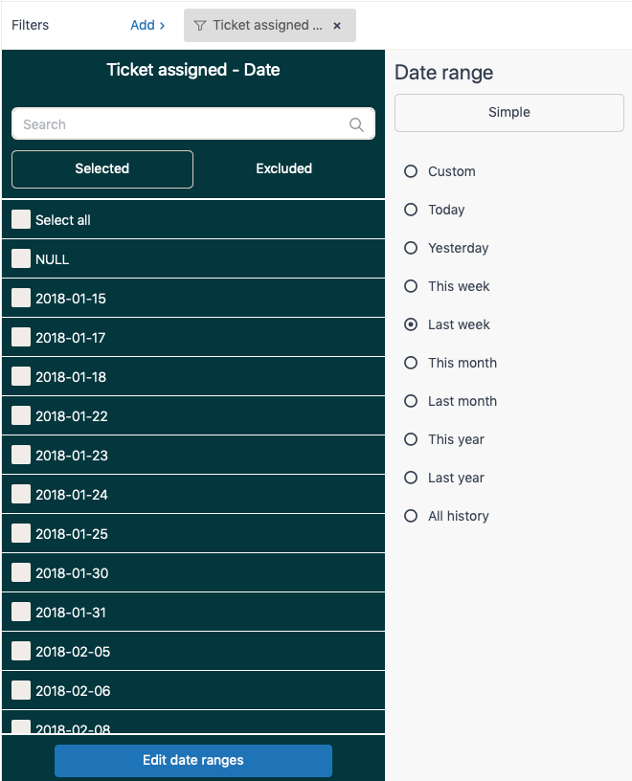632x781 pixels.
Task: Select the 2018-01-15 date checkbox
Action: click(x=21, y=299)
